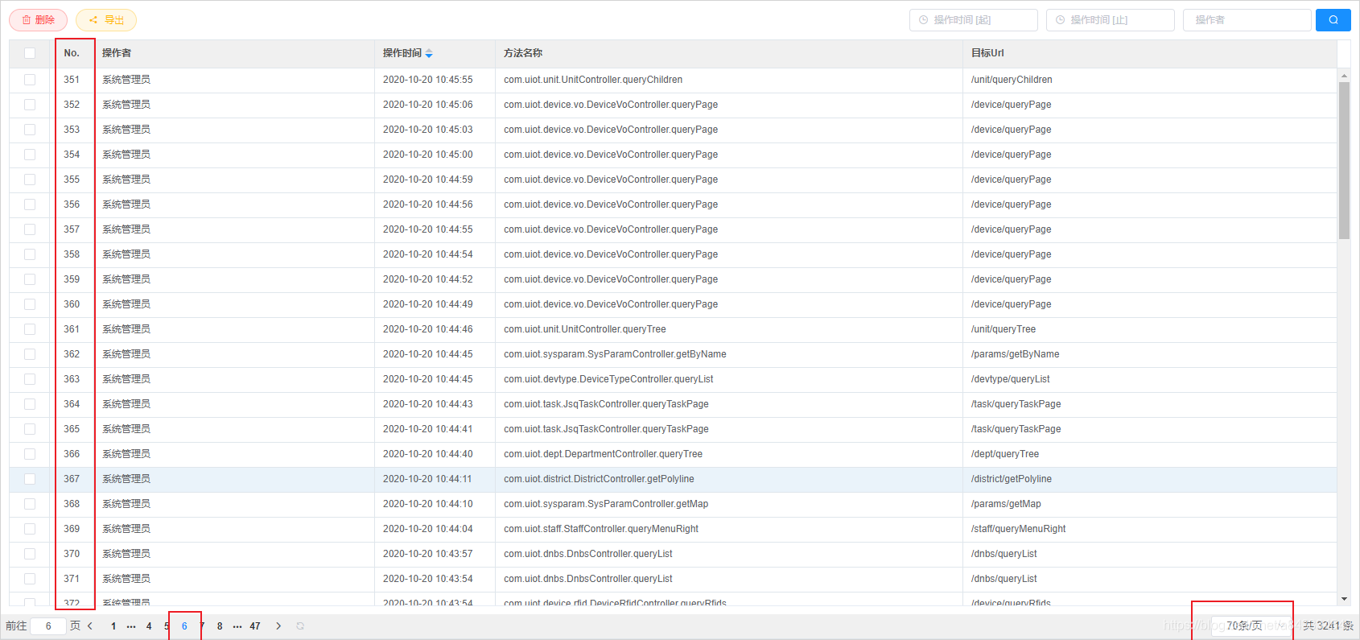
Task: Click the 删除 delete button
Action: 39,20
